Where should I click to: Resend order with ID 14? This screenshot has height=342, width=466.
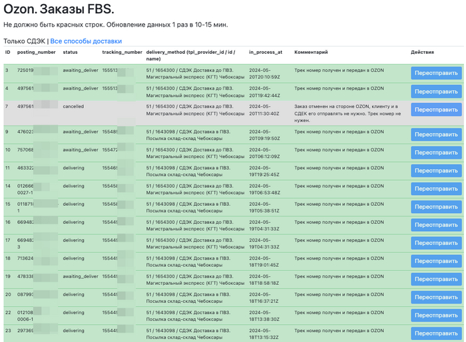click(435, 189)
